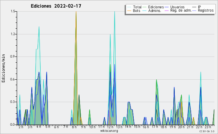Click the 'CC BY-SA 3.0' license text
This screenshot has width=218, height=134.
tap(207, 131)
